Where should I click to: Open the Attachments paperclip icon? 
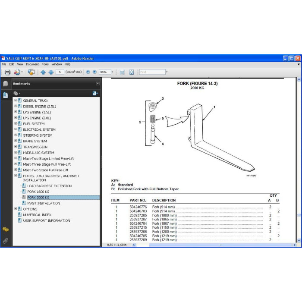6,241
